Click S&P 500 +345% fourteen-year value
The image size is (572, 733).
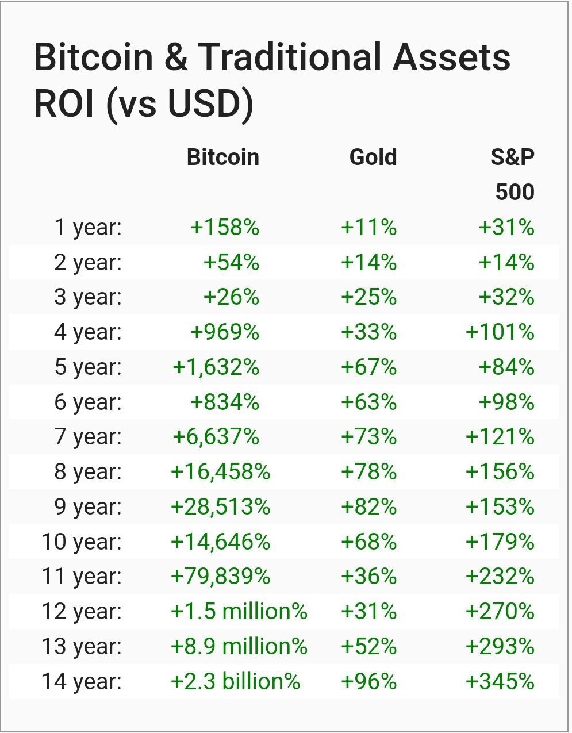tap(500, 682)
